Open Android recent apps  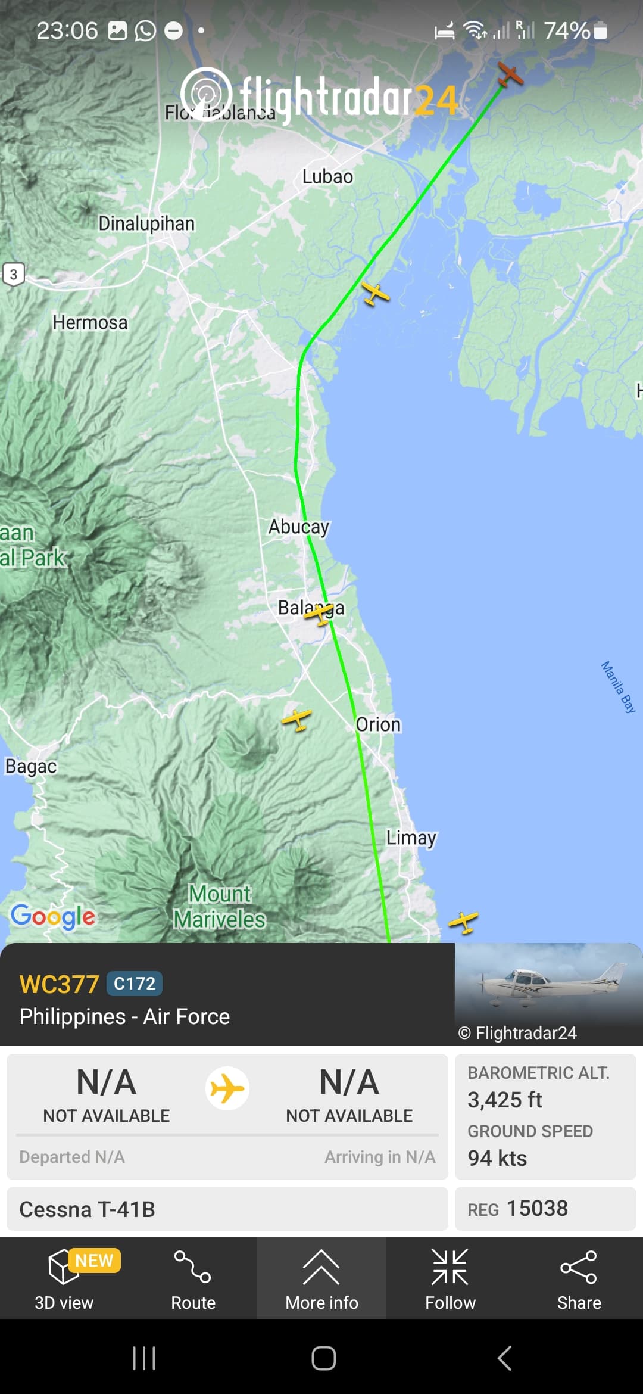pos(144,1358)
